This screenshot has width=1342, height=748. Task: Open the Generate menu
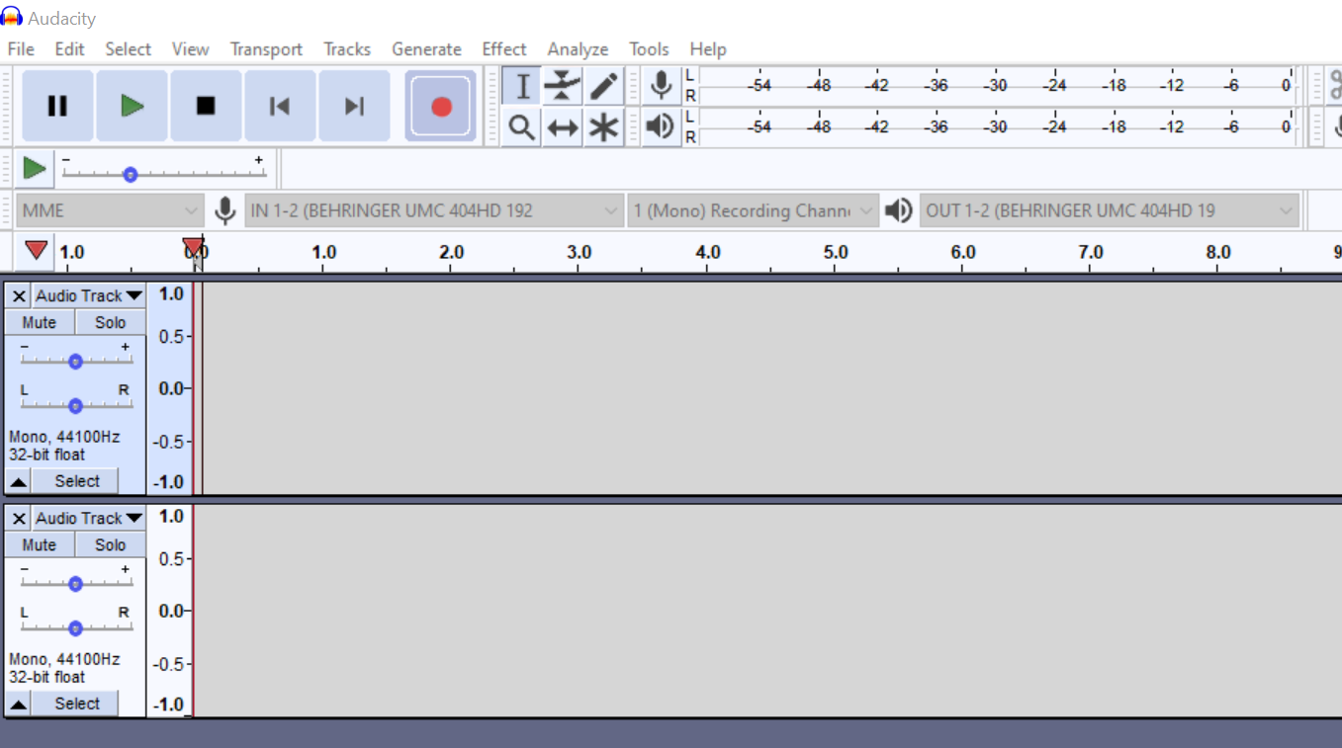coord(426,49)
